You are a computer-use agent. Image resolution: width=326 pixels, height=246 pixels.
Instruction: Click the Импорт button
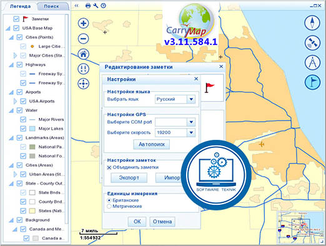(169, 178)
